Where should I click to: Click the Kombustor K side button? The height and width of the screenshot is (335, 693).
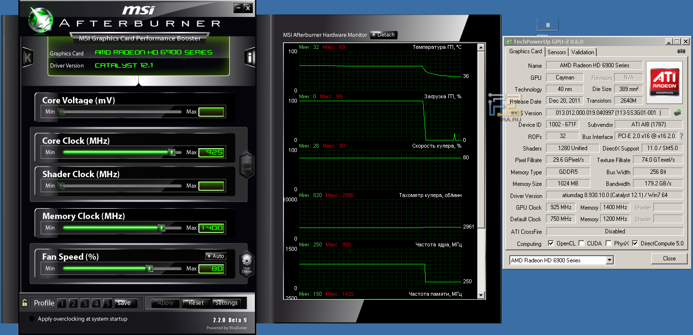pyautogui.click(x=28, y=58)
